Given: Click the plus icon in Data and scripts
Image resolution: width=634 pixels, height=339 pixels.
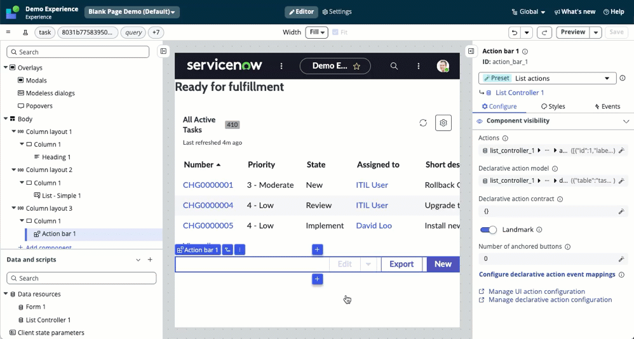Looking at the screenshot, I should 150,260.
